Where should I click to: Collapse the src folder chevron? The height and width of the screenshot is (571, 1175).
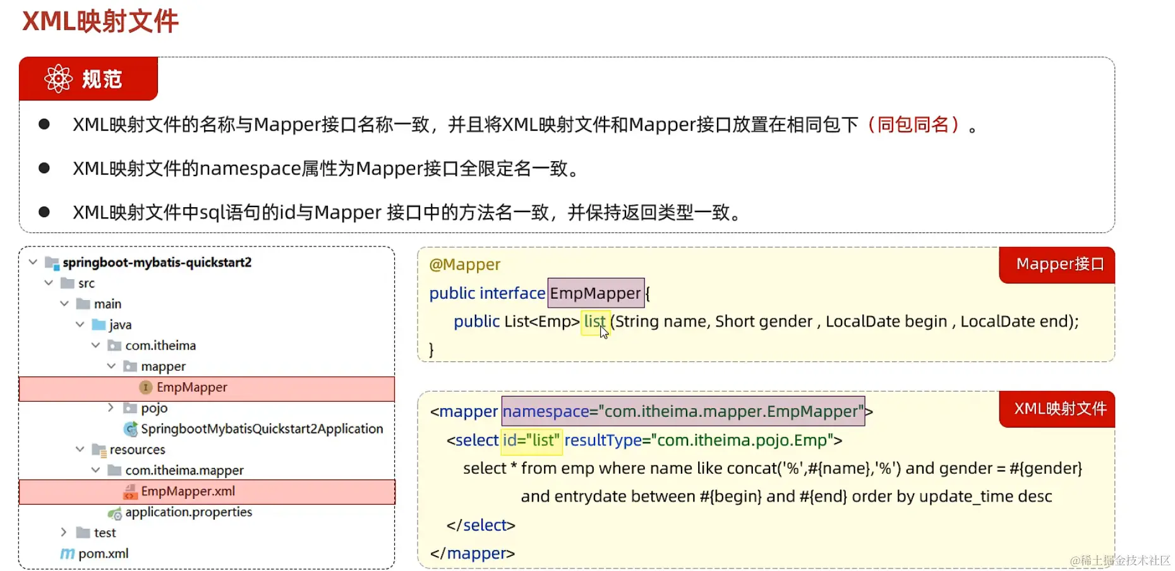click(49, 282)
